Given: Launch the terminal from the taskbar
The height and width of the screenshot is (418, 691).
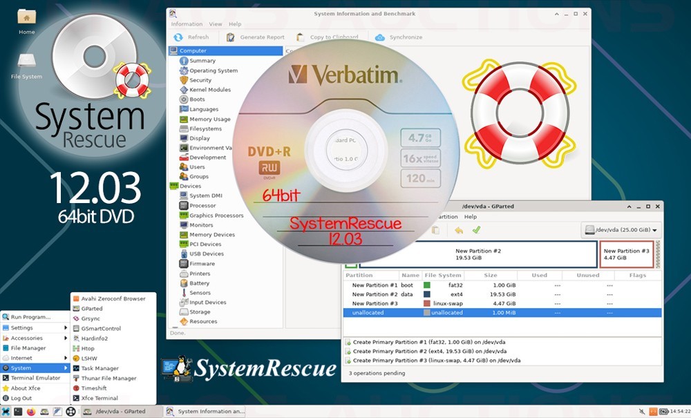Looking at the screenshot, I should point(18,412).
